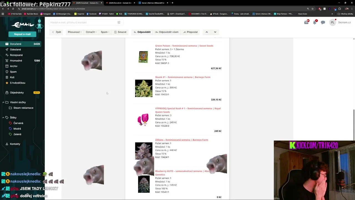The width and height of the screenshot is (355, 200).
Task: Open mail icon with unread badge
Action: point(306,22)
